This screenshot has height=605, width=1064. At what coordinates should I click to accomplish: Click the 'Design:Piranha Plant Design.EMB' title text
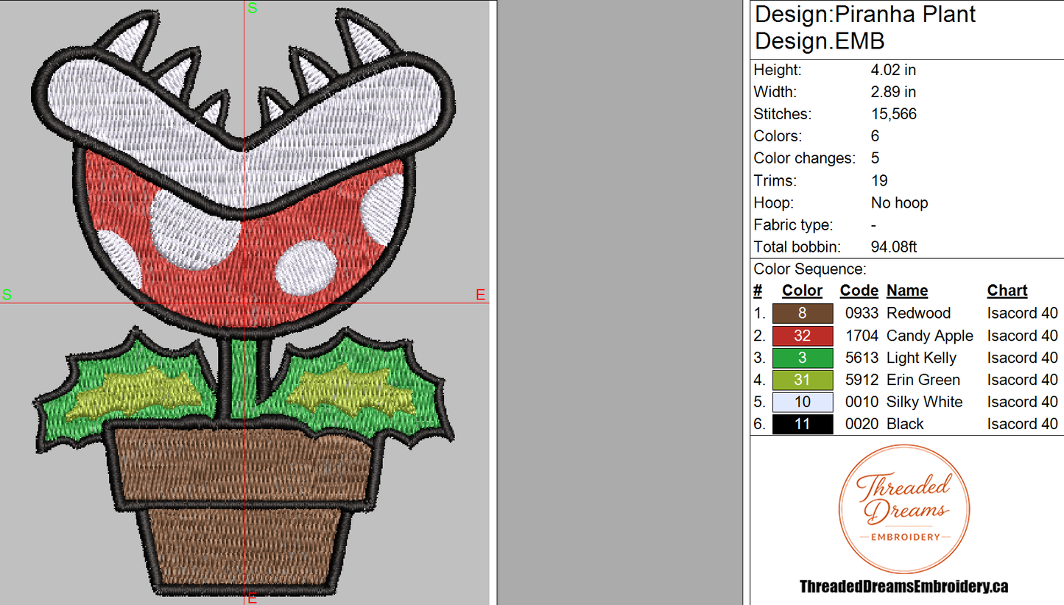click(866, 27)
